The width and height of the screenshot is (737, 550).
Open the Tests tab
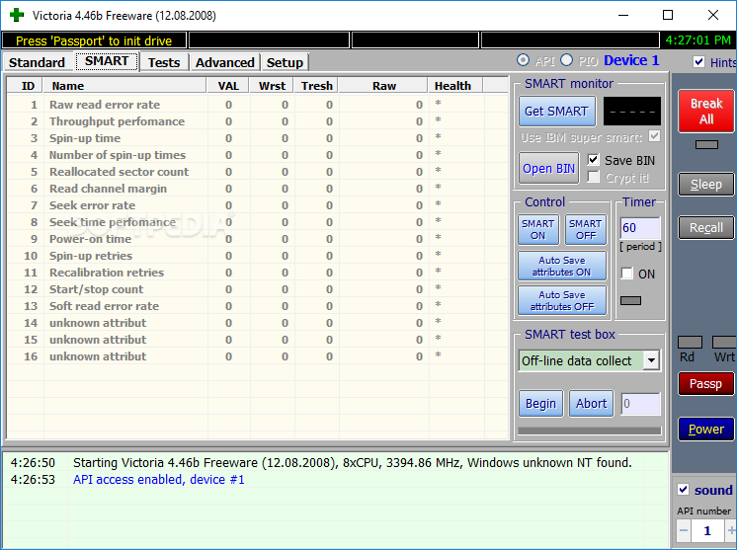pos(164,62)
